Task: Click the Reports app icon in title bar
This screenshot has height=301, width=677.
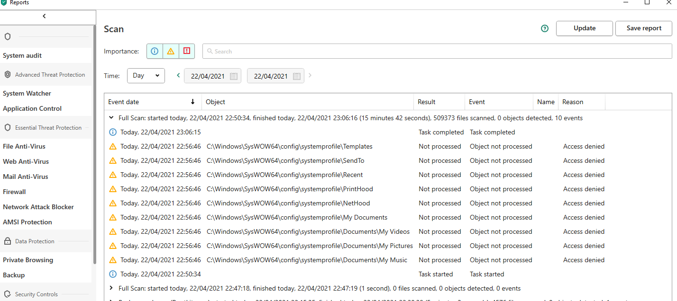Action: click(4, 2)
